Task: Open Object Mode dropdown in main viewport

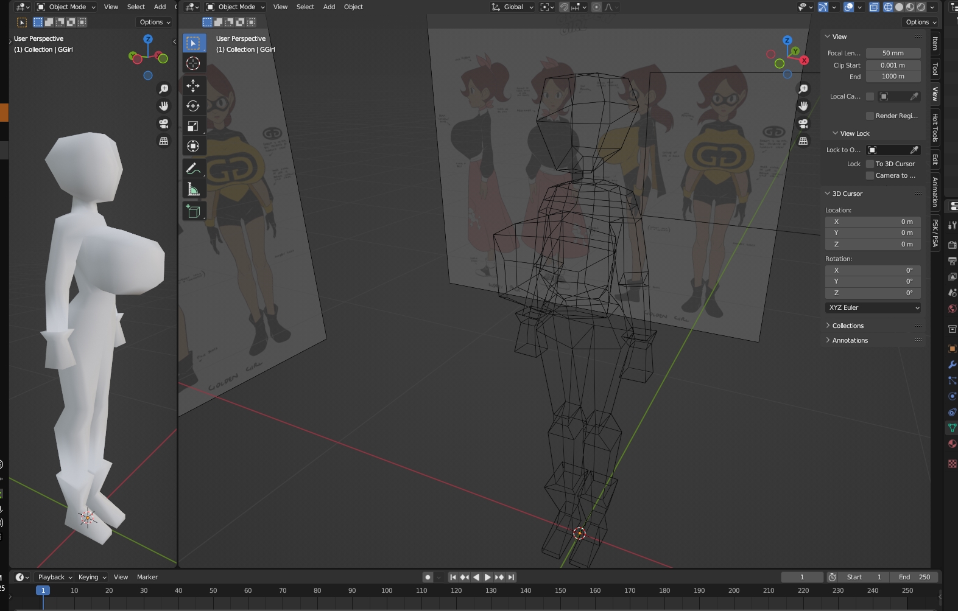Action: click(x=236, y=7)
